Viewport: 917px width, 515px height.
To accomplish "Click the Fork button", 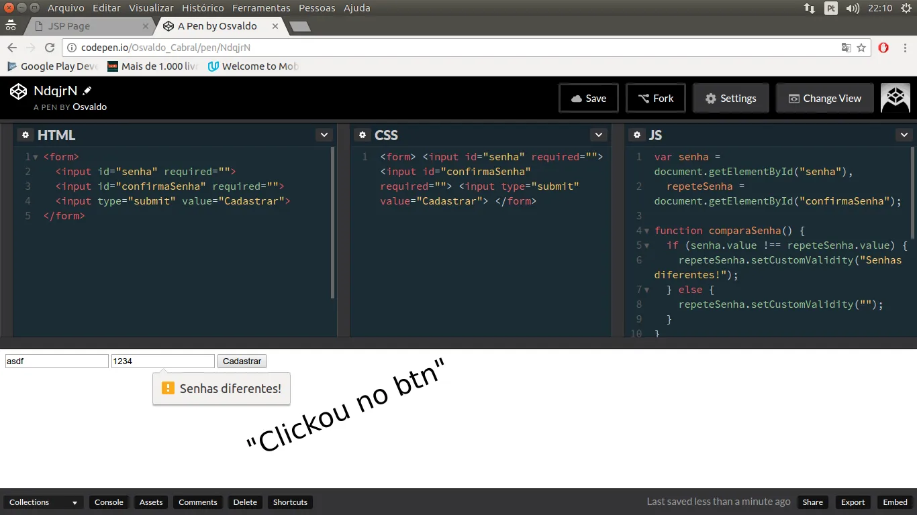I will click(655, 98).
